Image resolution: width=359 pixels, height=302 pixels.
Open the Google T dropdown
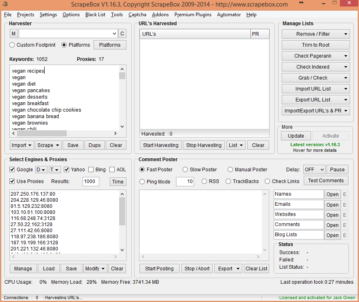[55, 170]
